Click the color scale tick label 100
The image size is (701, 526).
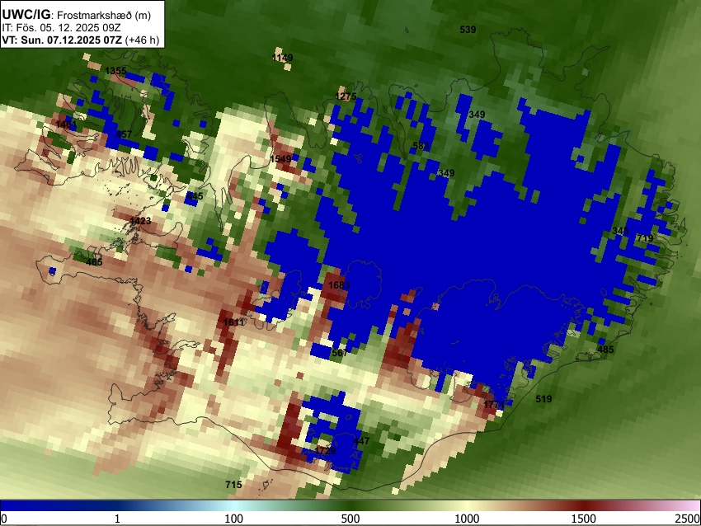(234, 519)
